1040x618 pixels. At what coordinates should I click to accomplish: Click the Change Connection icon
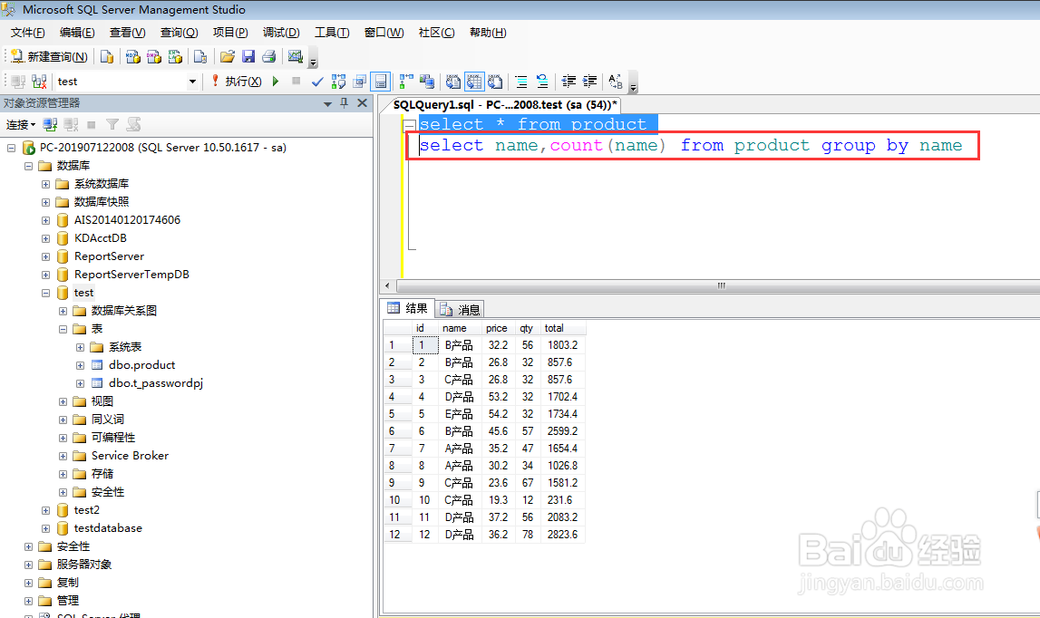[39, 82]
